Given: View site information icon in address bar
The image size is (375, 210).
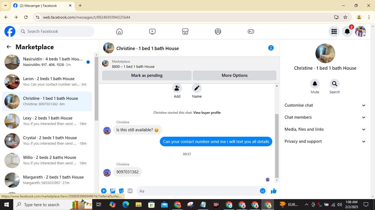Looking at the screenshot, I should point(37,17).
